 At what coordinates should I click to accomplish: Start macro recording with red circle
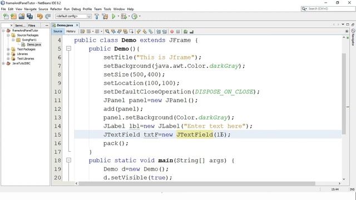[x=172, y=32]
